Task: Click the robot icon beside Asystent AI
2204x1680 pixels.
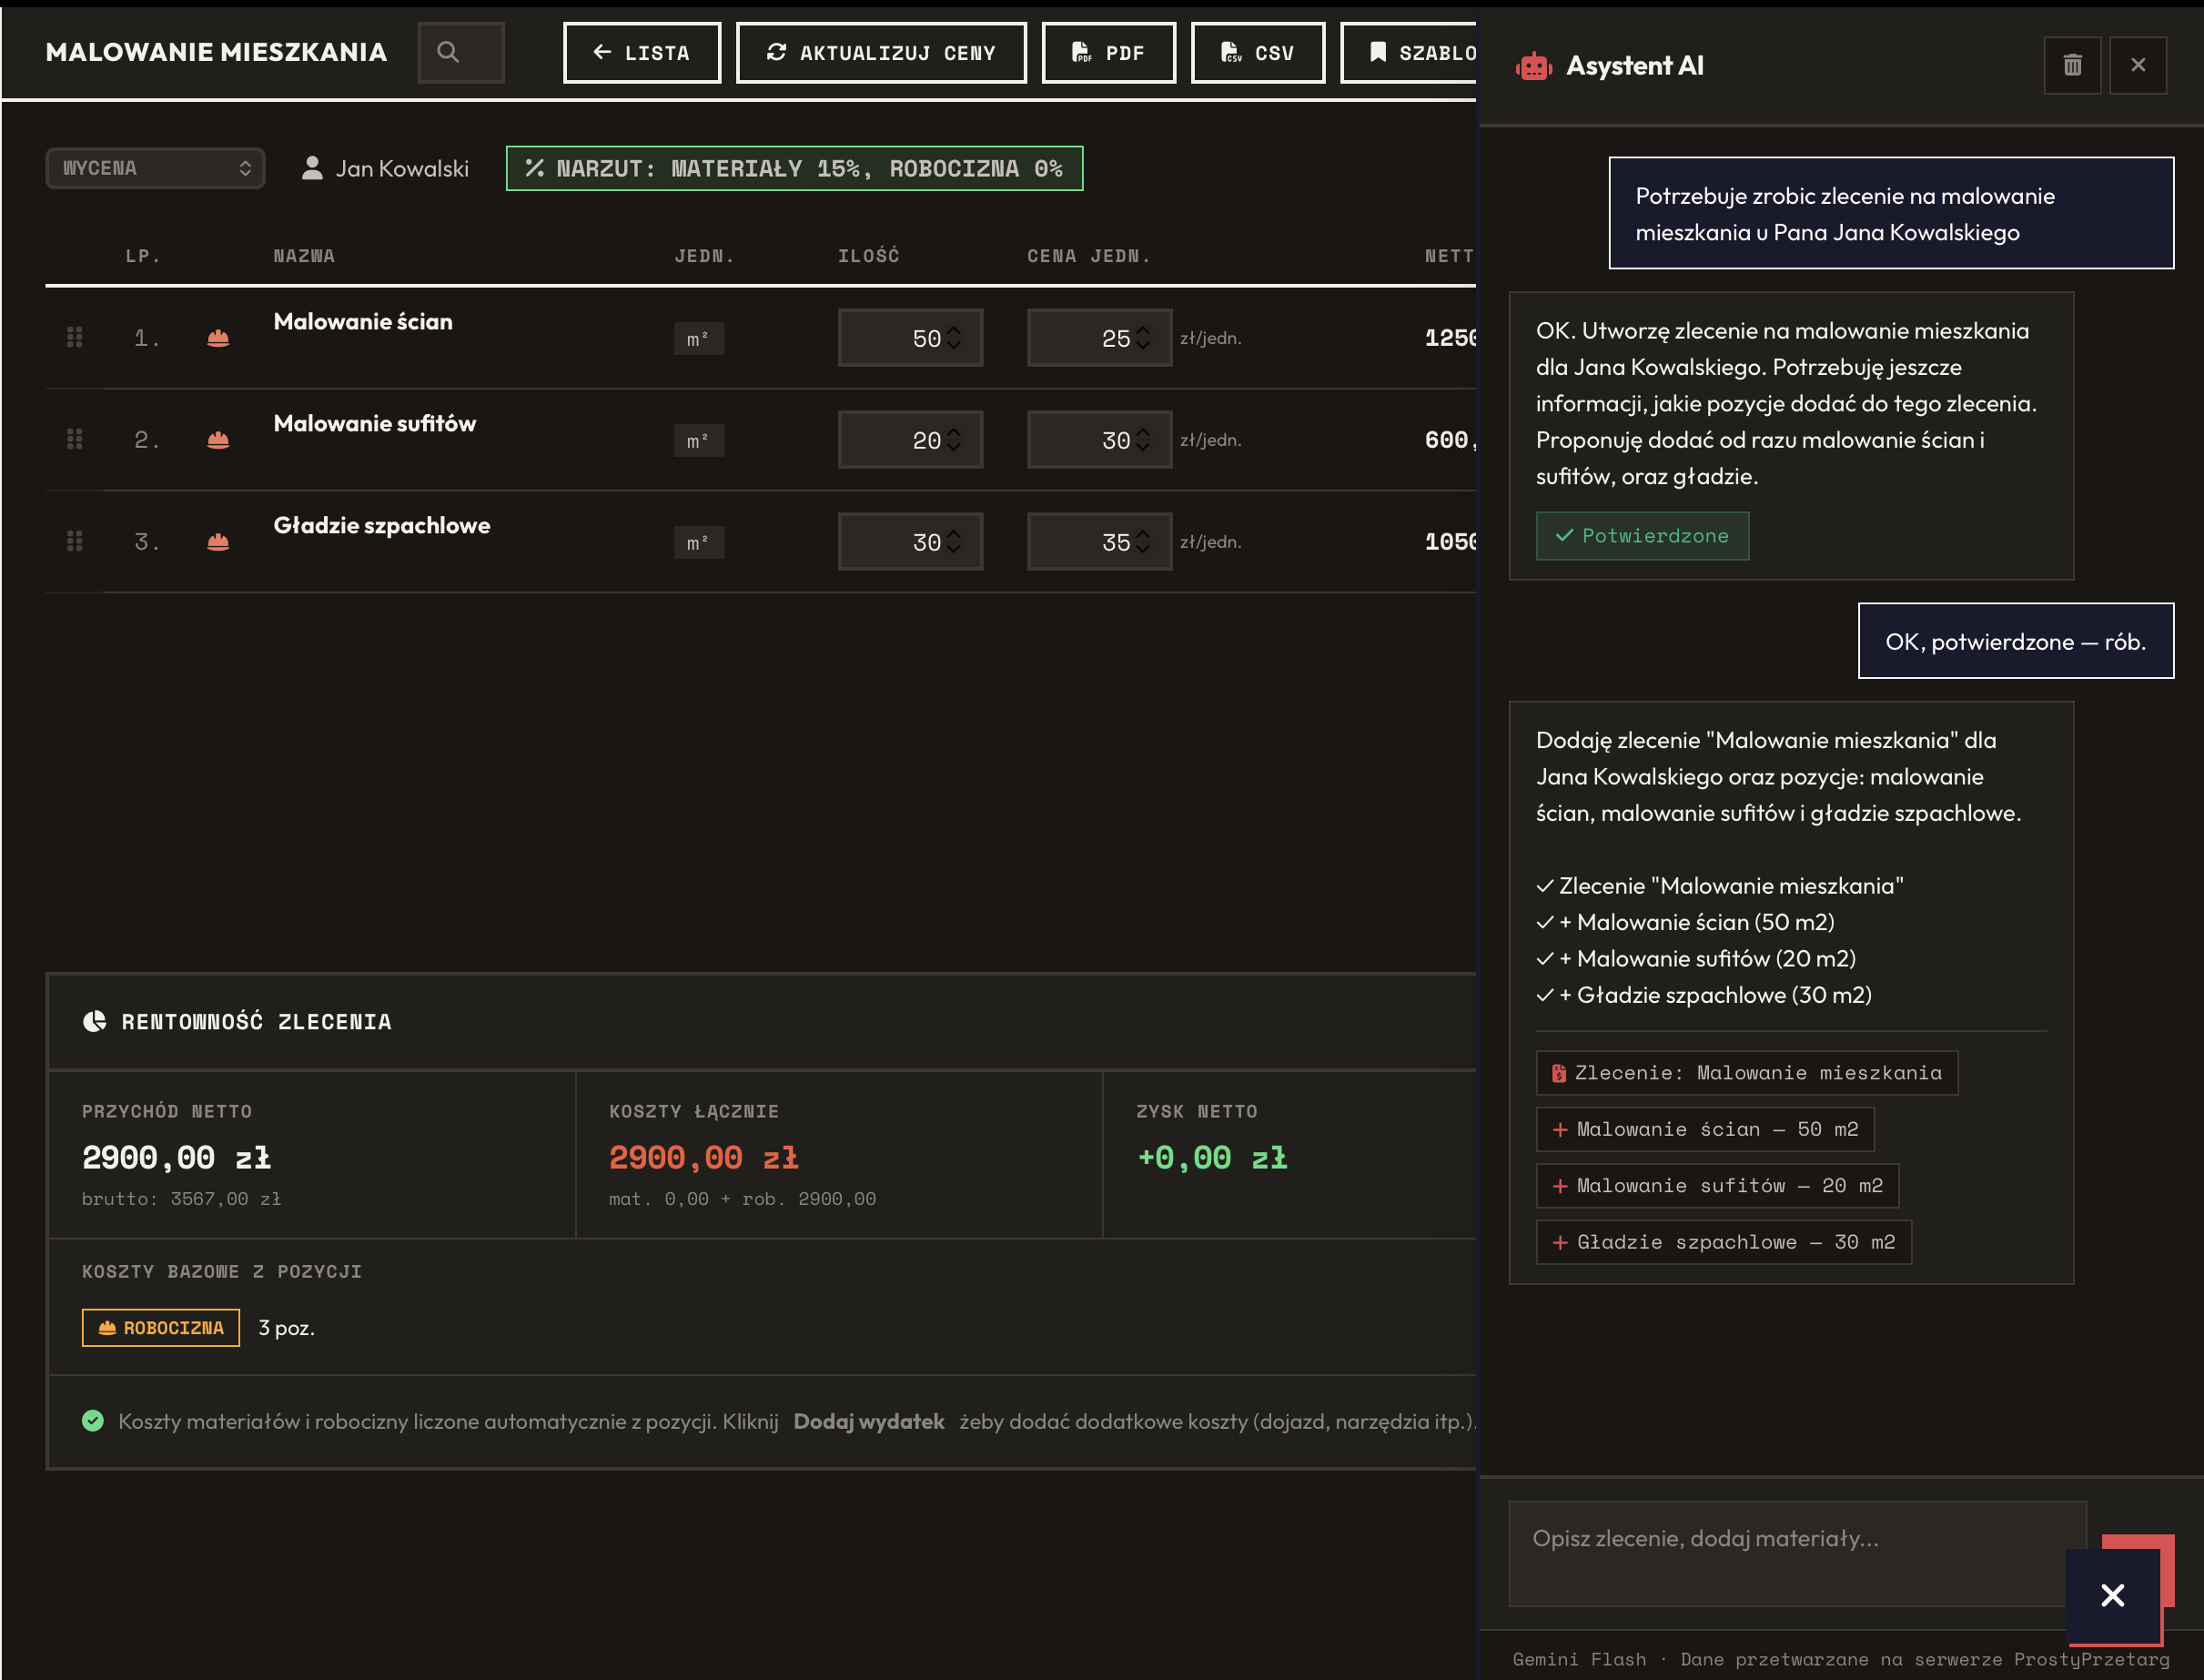Action: coord(1533,66)
